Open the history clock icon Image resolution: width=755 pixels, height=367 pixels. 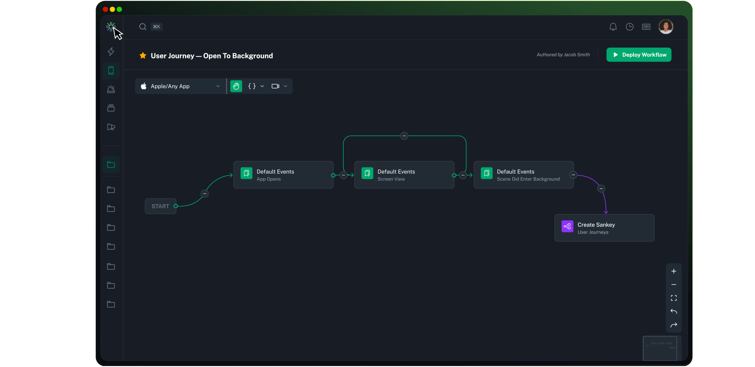629,27
